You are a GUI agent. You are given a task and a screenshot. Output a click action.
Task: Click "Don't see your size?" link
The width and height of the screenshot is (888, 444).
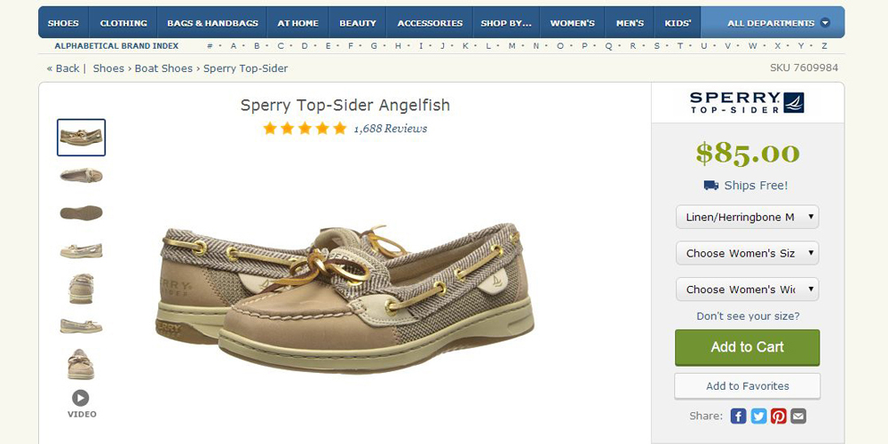pyautogui.click(x=748, y=316)
